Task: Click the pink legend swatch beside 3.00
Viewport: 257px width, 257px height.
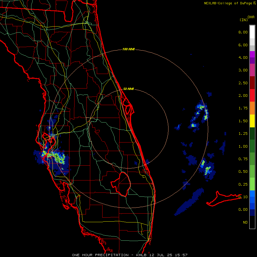Action: [x=252, y=70]
